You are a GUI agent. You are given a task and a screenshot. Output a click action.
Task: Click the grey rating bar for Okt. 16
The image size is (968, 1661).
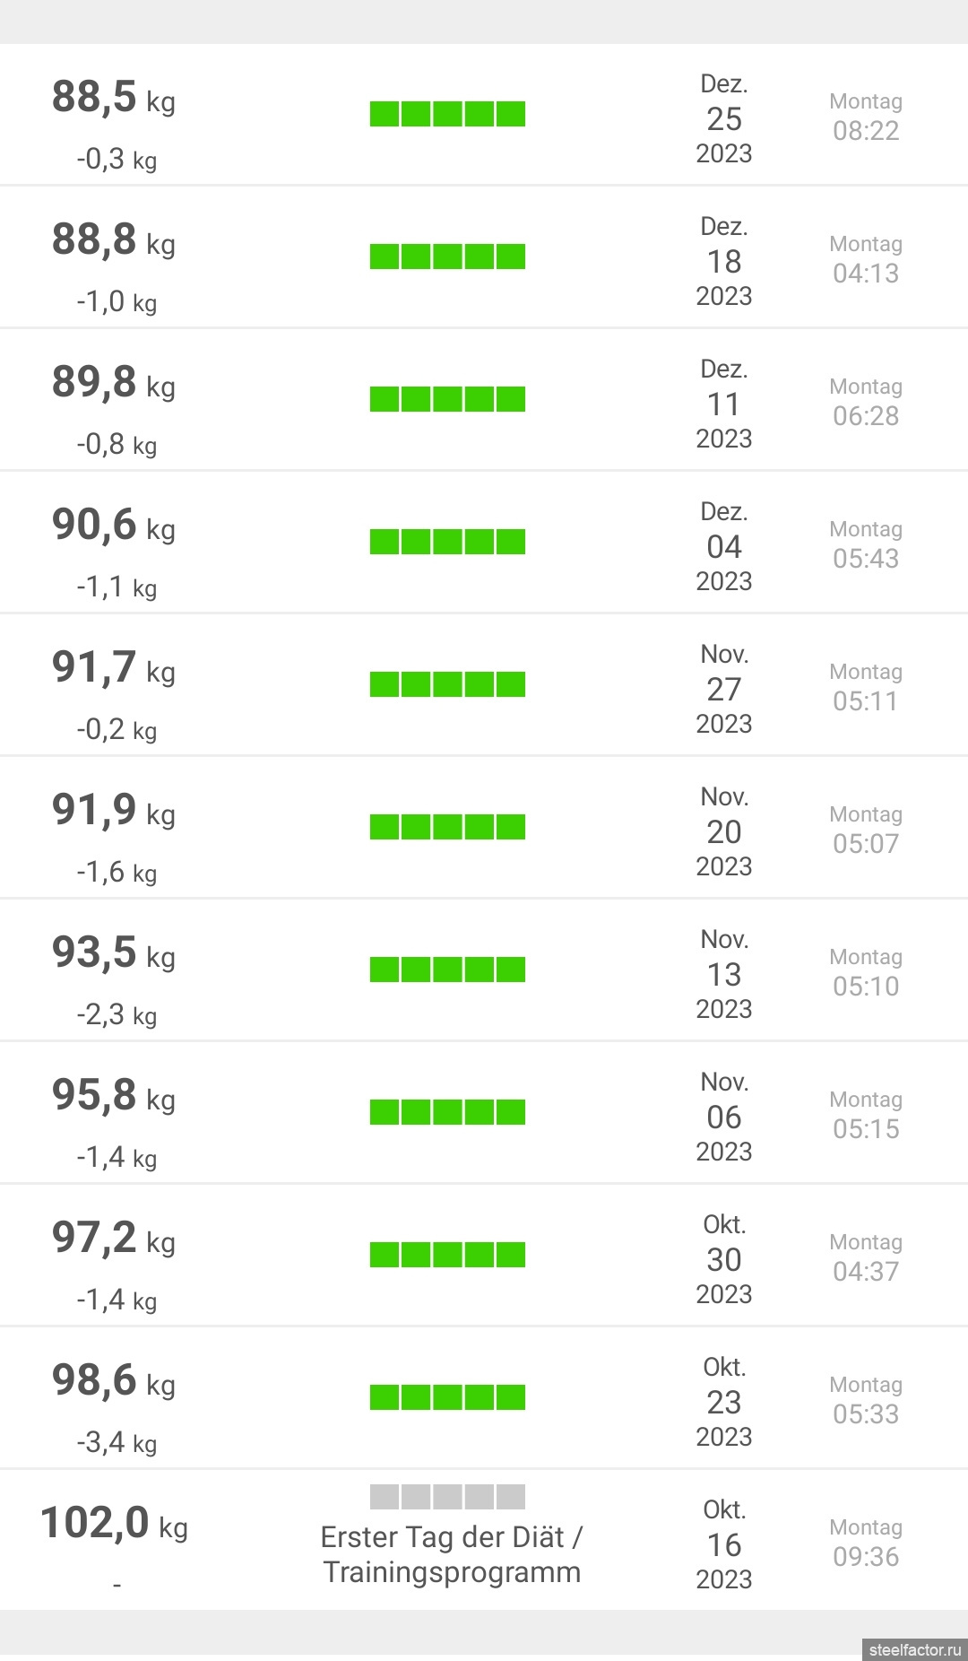[447, 1497]
